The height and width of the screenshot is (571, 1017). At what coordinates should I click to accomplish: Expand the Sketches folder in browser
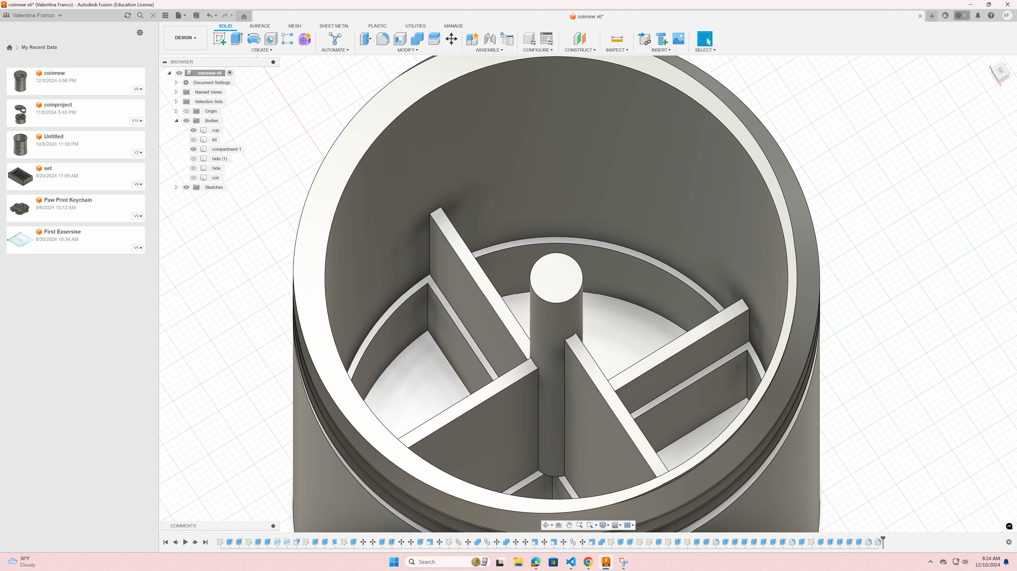click(x=176, y=187)
